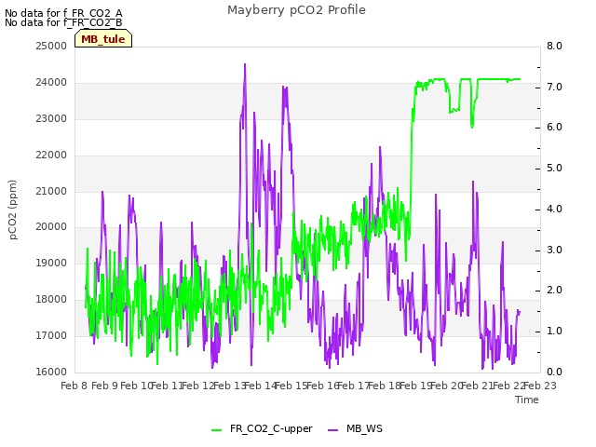This screenshot has height=447, width=596.
Task: Click the 2.0 right-axis tick label
Action: 554,291
